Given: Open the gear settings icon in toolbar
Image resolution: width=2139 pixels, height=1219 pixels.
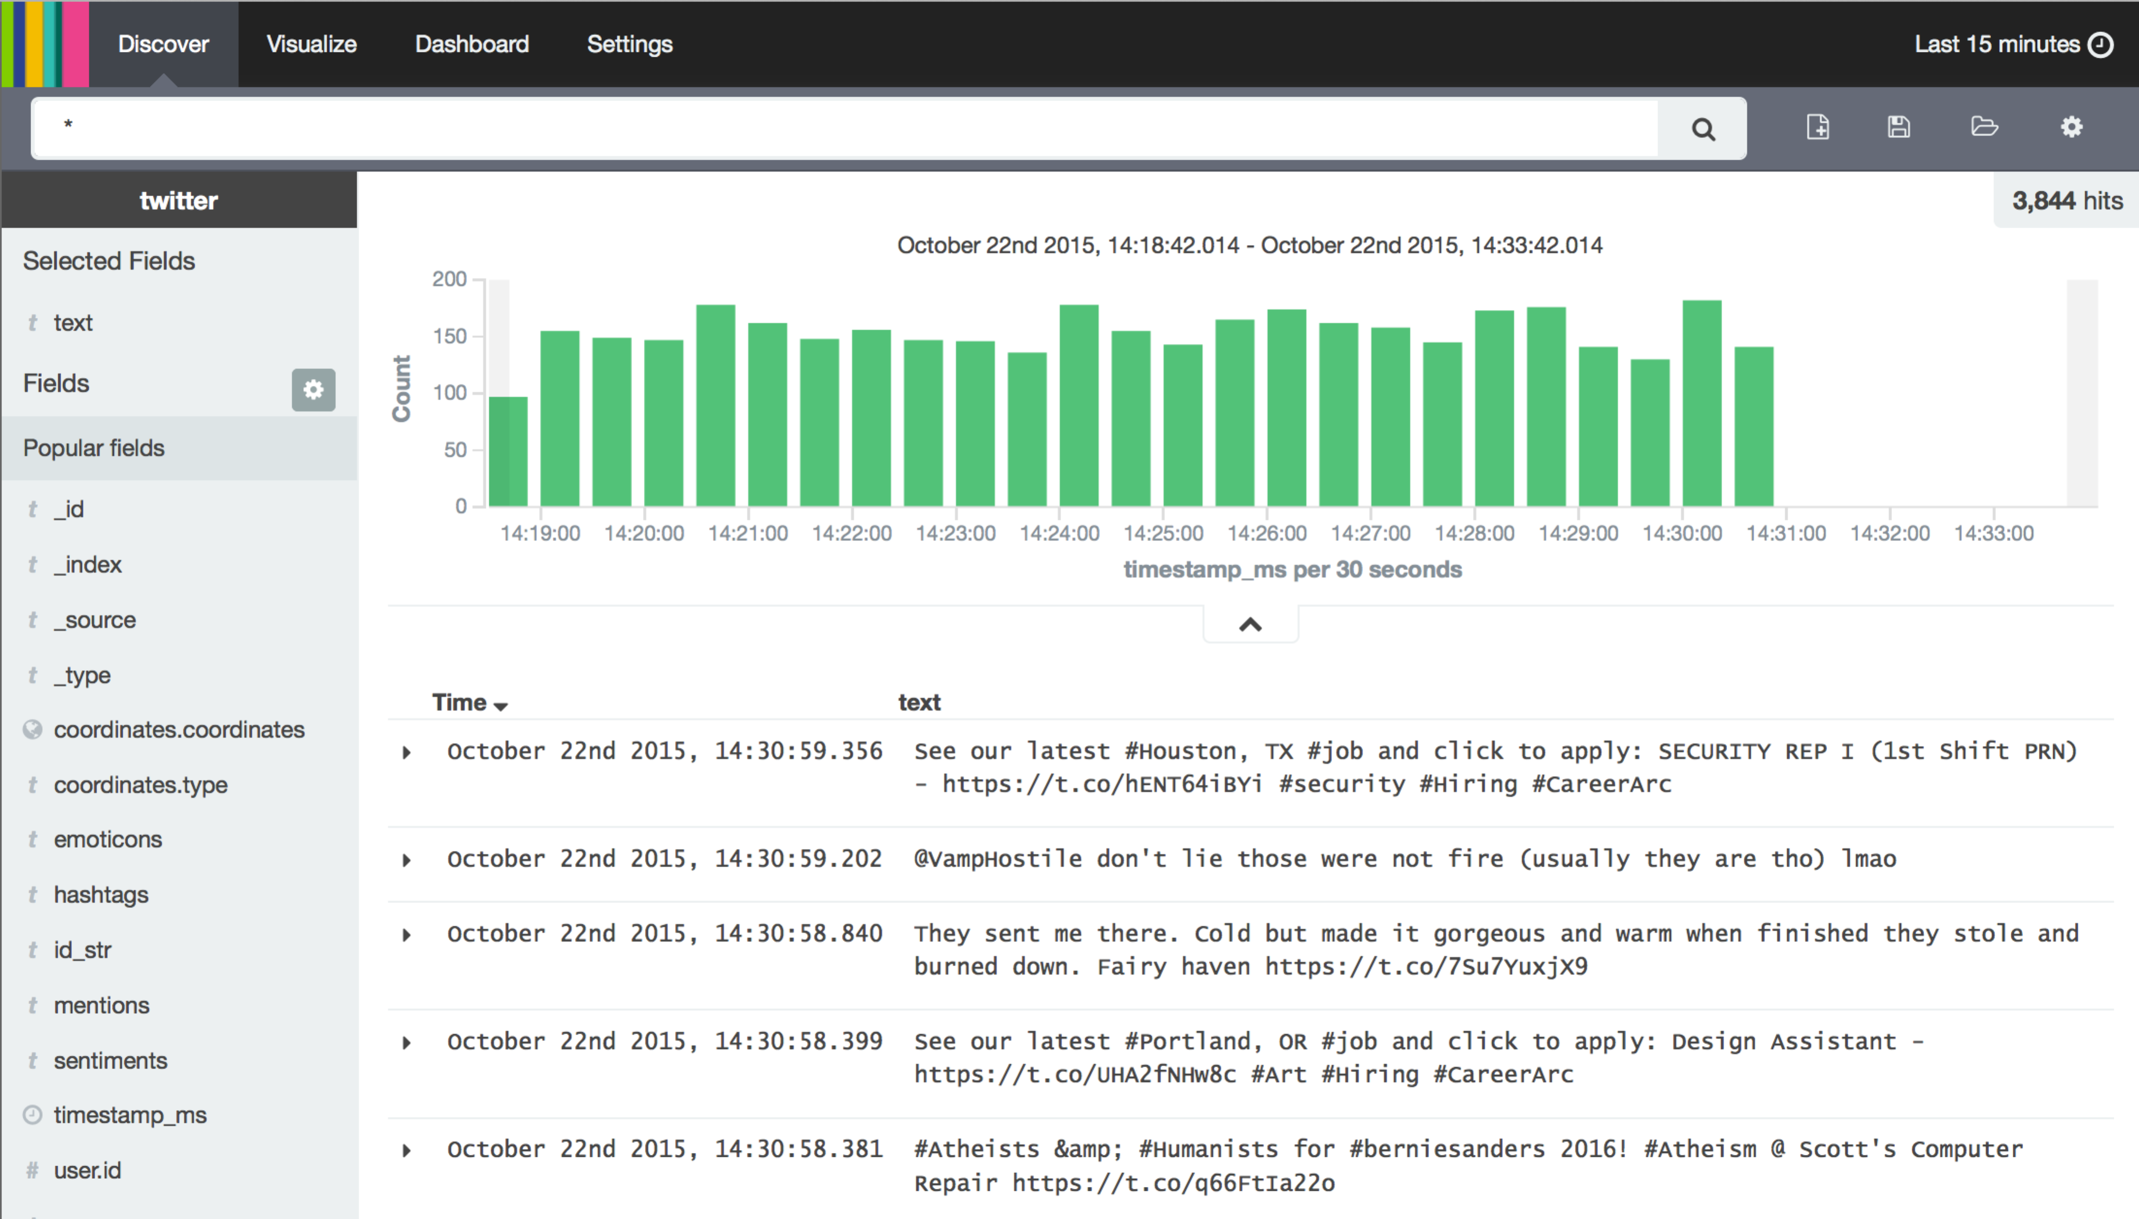Looking at the screenshot, I should point(2071,127).
